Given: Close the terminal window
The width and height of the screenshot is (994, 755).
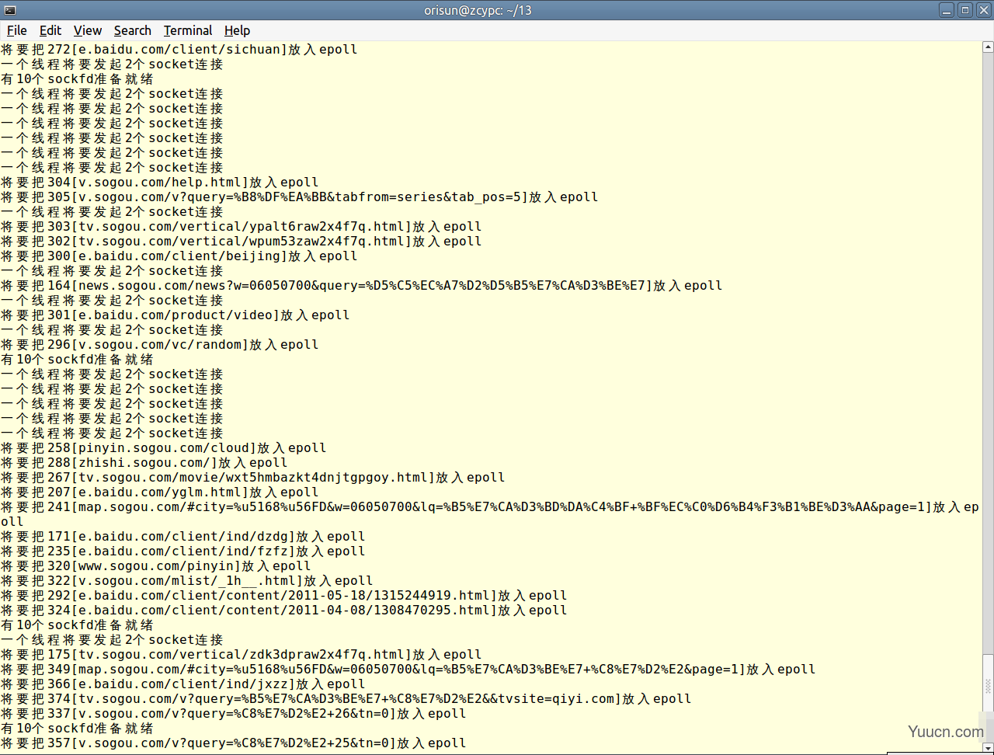Looking at the screenshot, I should [982, 10].
